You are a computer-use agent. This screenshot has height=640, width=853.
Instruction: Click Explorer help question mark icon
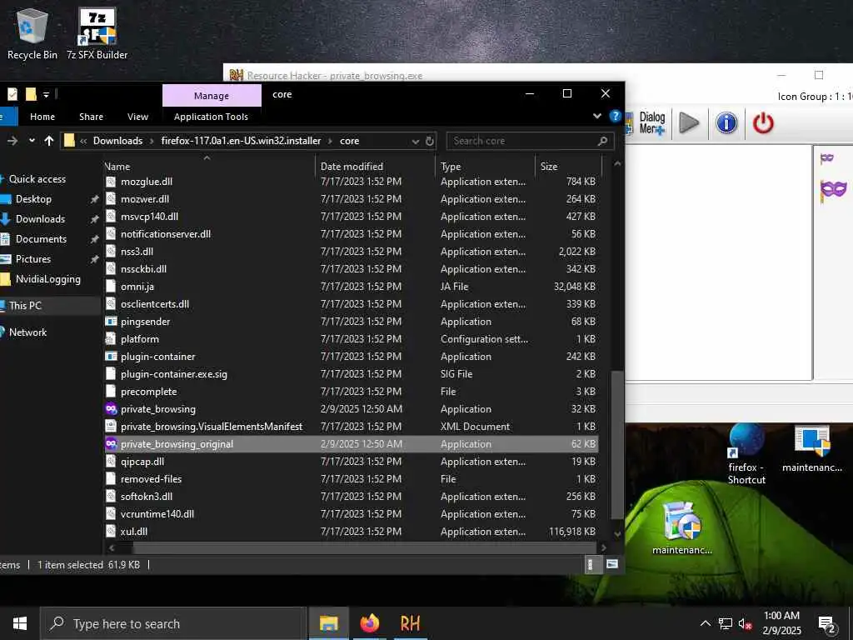tap(615, 116)
